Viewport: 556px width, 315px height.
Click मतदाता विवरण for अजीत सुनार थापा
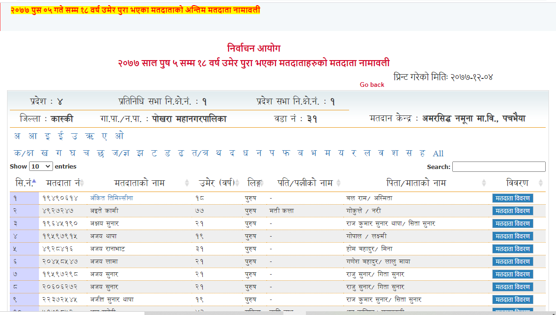pos(512,300)
